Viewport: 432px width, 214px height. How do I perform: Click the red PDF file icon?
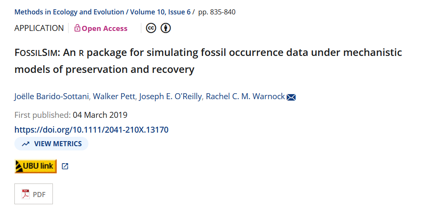pyautogui.click(x=26, y=194)
